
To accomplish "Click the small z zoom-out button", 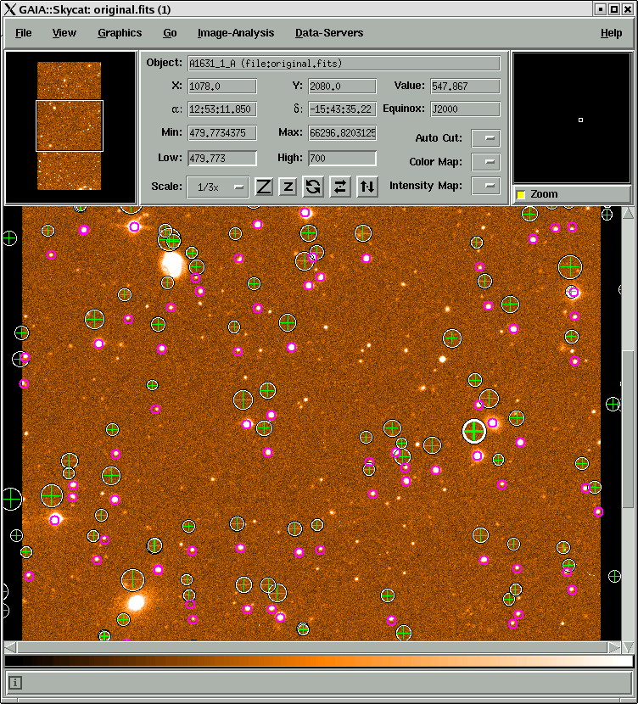I will click(x=288, y=187).
